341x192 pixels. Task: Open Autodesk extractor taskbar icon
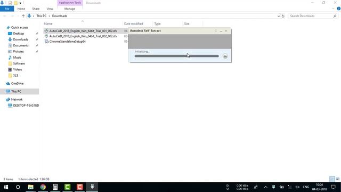[x=92, y=187]
